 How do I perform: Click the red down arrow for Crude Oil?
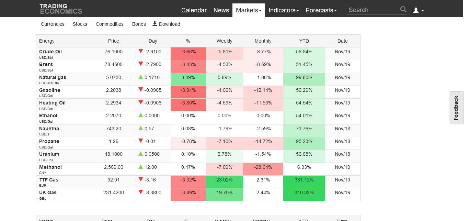(x=140, y=51)
